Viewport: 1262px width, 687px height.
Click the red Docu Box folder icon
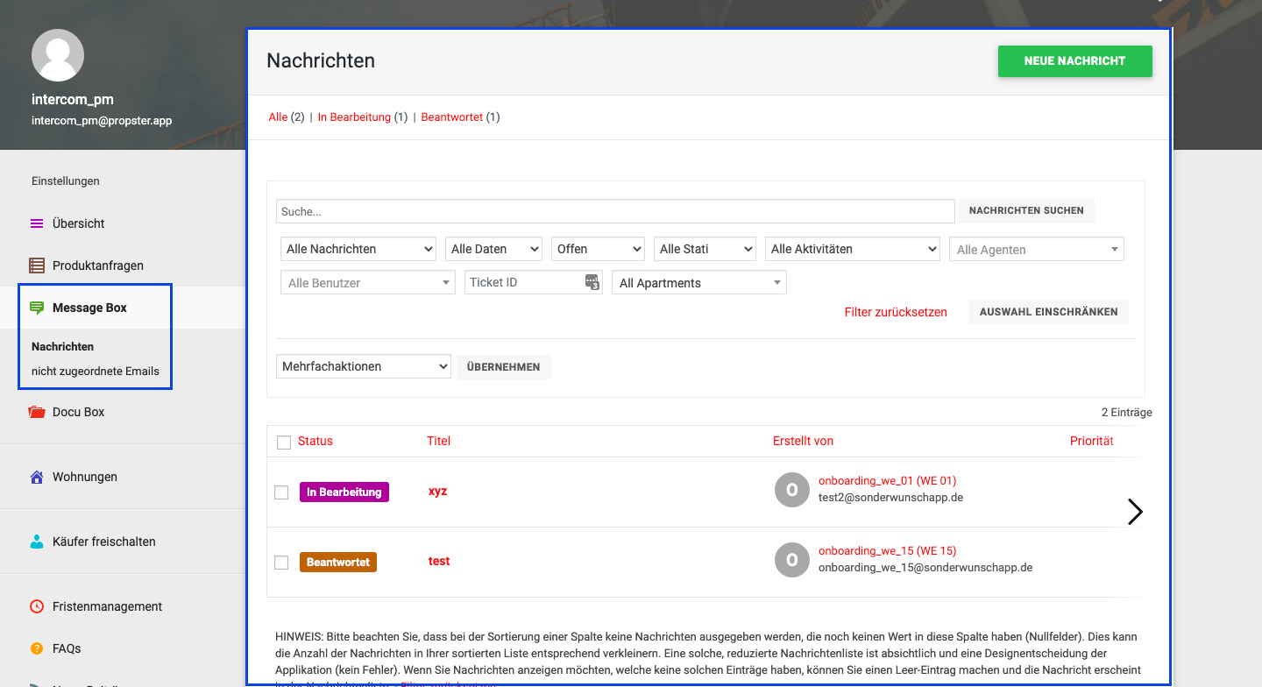(x=37, y=412)
